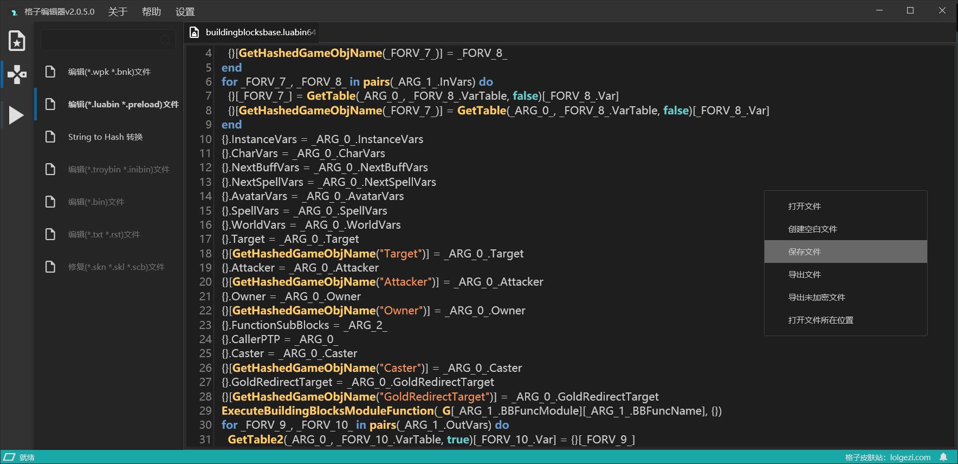This screenshot has height=464, width=958.
Task: Open the starred file favorites panel
Action: (x=17, y=41)
